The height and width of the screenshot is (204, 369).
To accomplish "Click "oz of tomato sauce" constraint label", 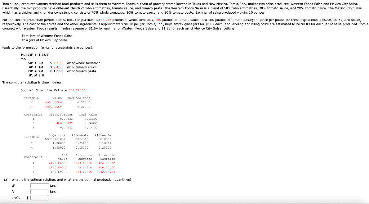I will click(x=82, y=67).
